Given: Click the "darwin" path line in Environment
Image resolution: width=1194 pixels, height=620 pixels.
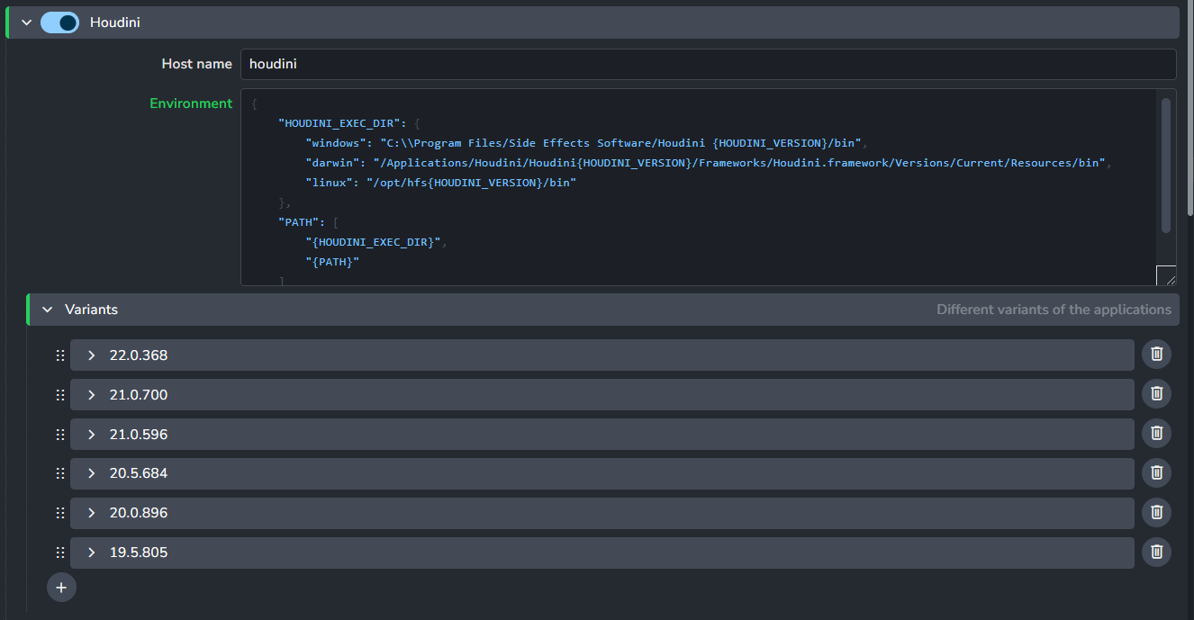Looking at the screenshot, I should [x=710, y=163].
